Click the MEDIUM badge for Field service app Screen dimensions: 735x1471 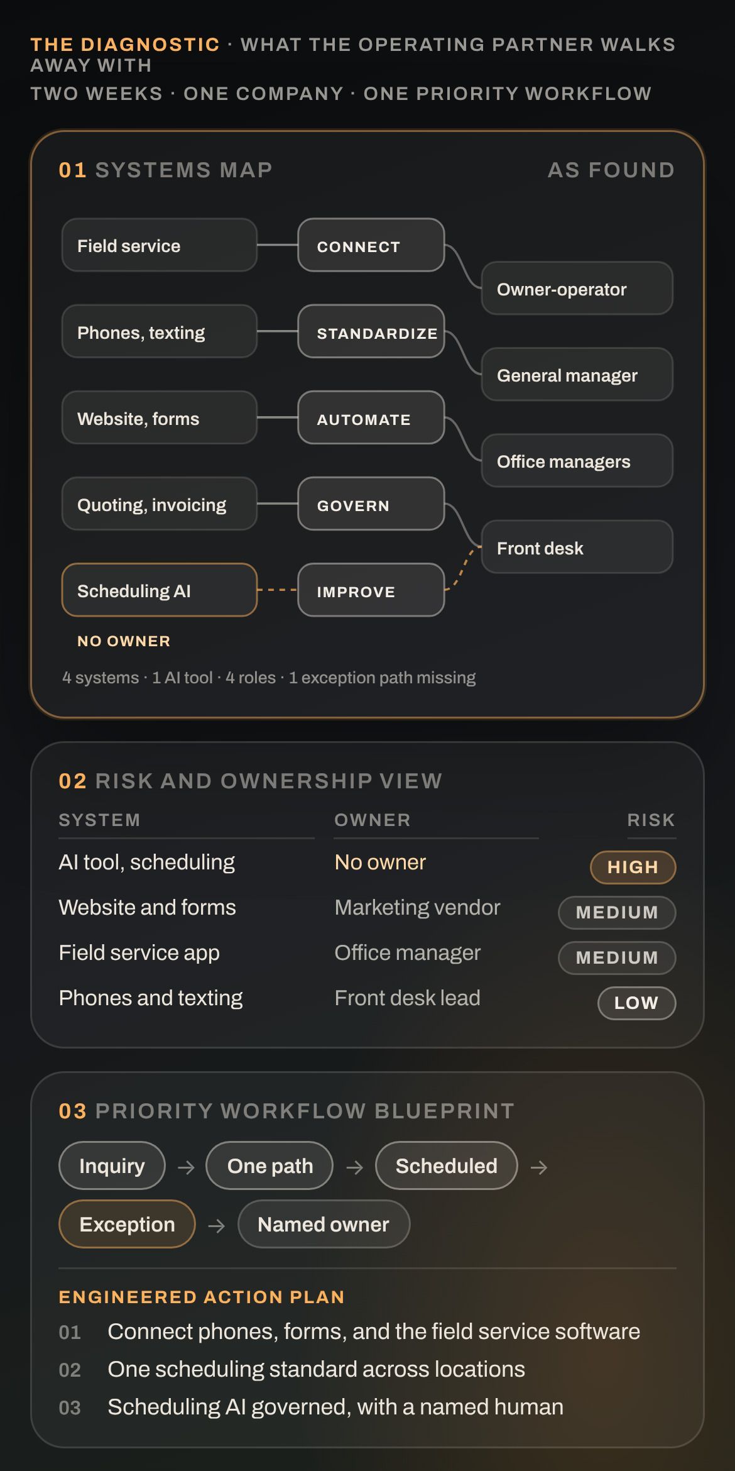coord(617,957)
